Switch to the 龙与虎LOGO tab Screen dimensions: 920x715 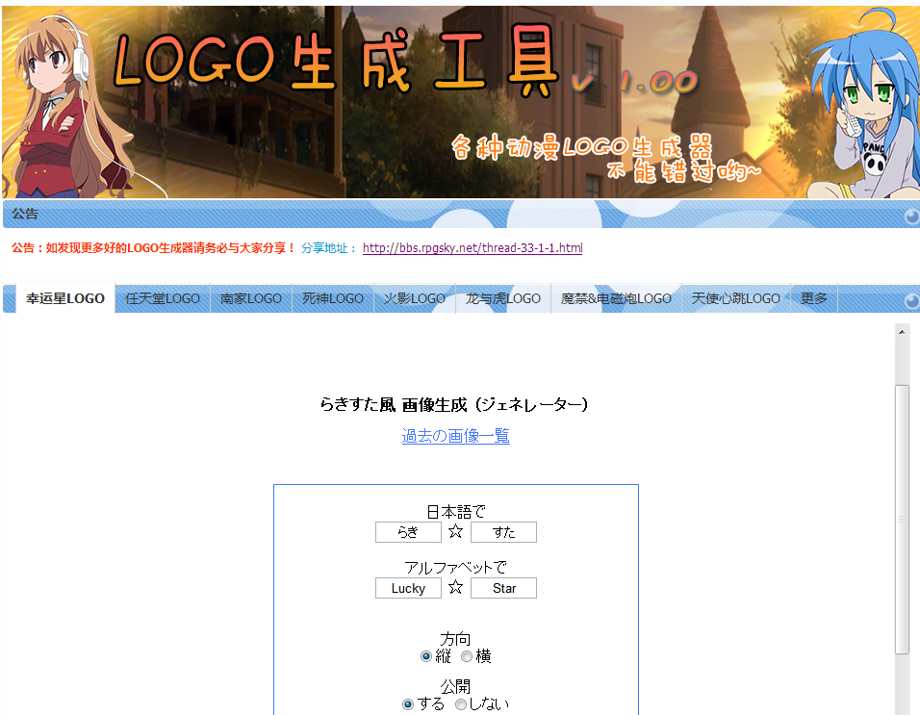tap(503, 298)
